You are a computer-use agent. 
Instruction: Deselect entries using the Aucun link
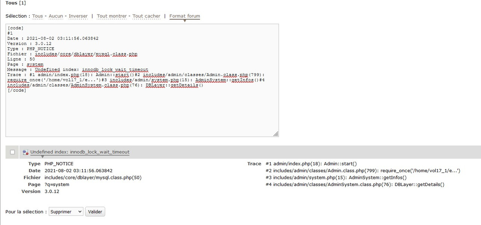(56, 16)
